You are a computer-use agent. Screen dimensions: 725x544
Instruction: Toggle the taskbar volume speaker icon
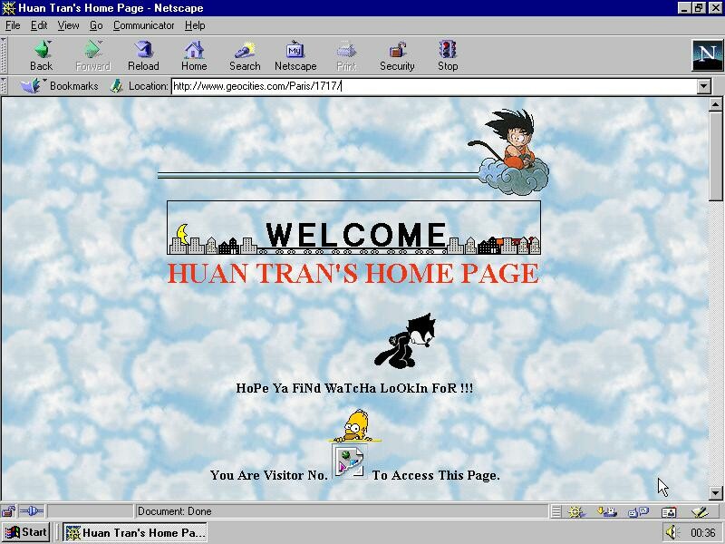pos(672,532)
